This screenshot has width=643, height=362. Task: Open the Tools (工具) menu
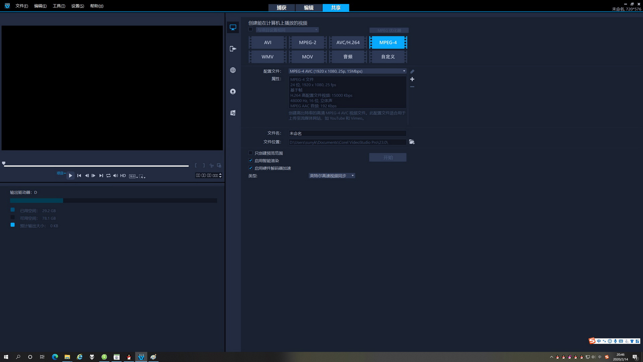click(59, 6)
